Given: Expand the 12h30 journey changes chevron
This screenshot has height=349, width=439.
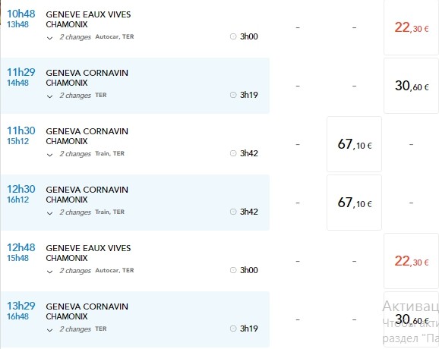Looking at the screenshot, I should [x=49, y=213].
